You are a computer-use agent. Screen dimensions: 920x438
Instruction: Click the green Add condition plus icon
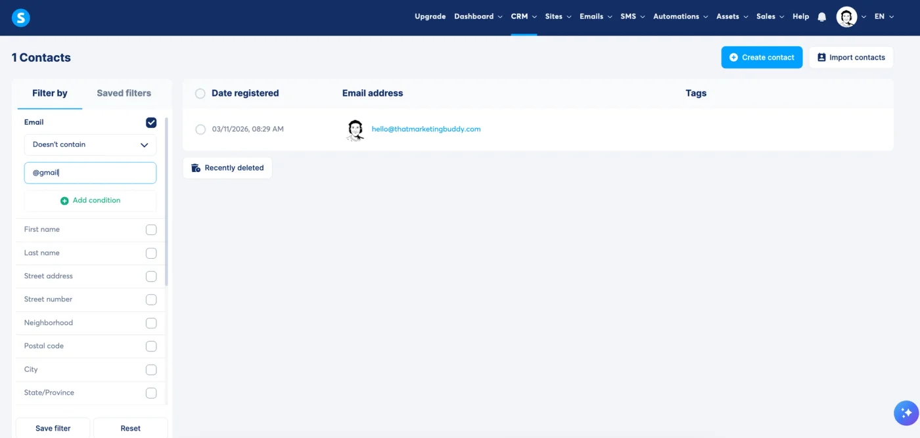[65, 200]
